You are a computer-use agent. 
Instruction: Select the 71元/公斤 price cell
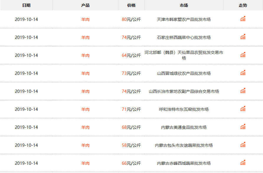[131, 109]
